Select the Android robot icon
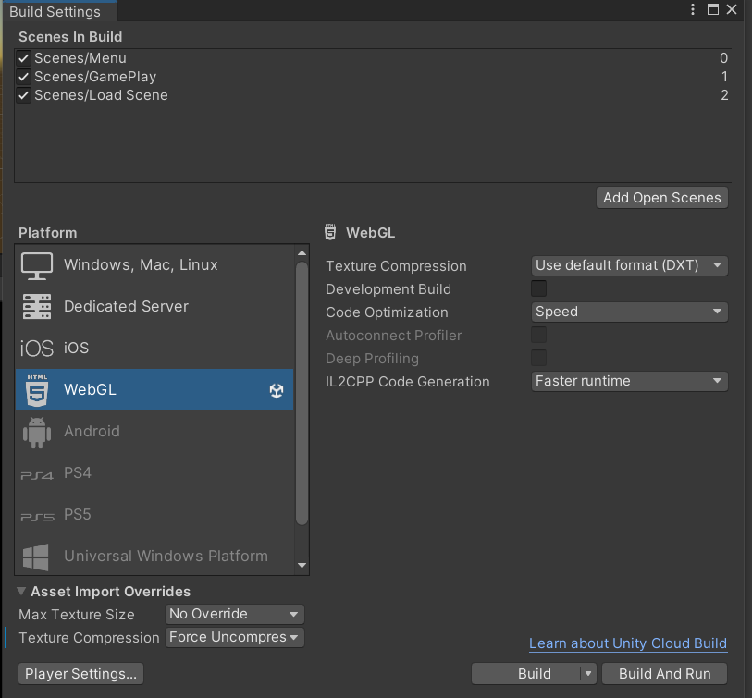The width and height of the screenshot is (752, 698). click(x=37, y=432)
